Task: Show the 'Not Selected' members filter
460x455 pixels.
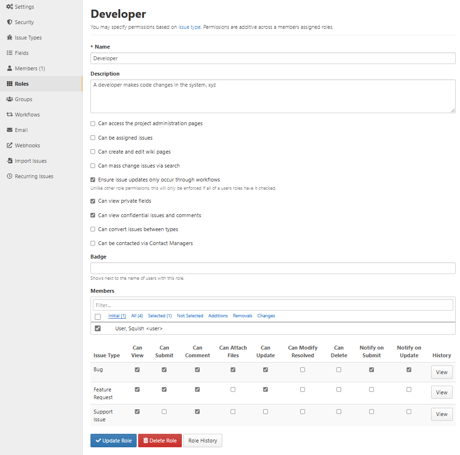Action: [x=190, y=316]
